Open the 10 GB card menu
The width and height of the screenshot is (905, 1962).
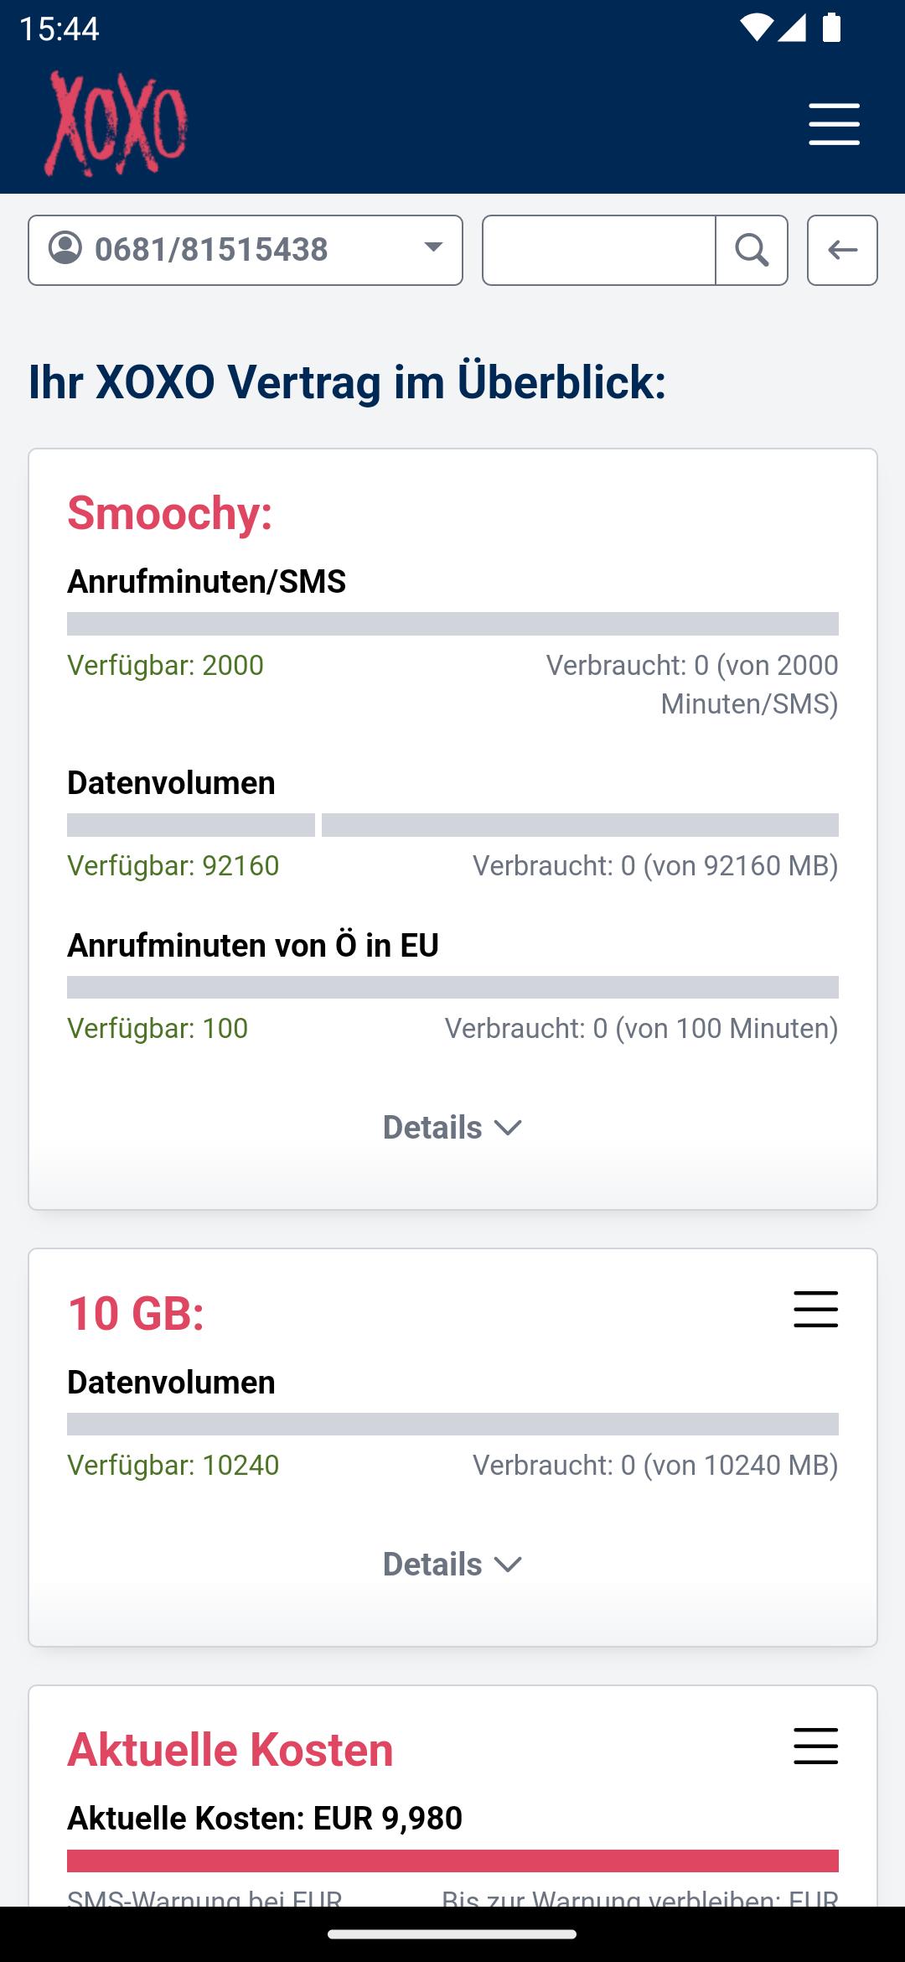click(x=815, y=1309)
